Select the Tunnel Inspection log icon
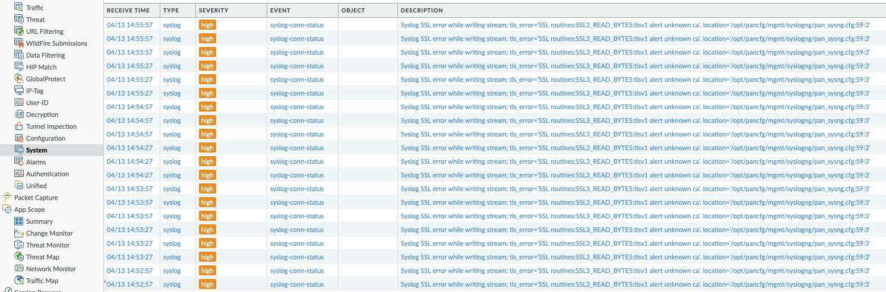 pyautogui.click(x=18, y=126)
